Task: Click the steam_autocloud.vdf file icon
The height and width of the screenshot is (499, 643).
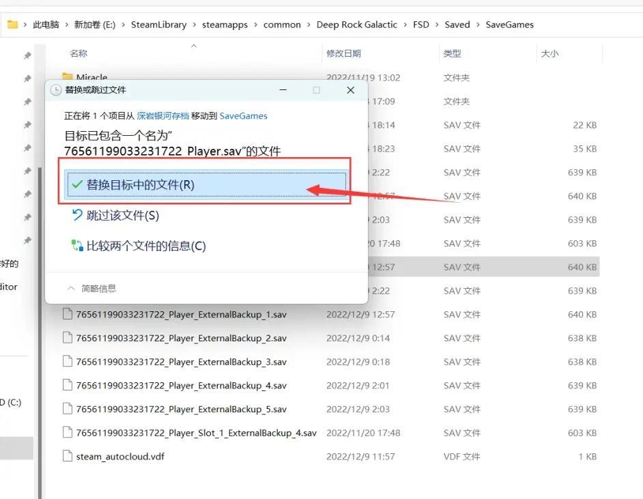Action: [x=67, y=456]
